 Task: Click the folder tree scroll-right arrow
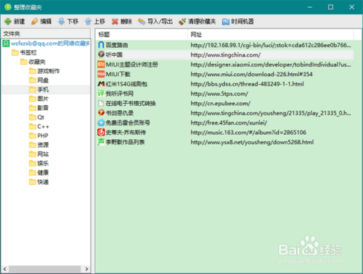[x=86, y=269]
